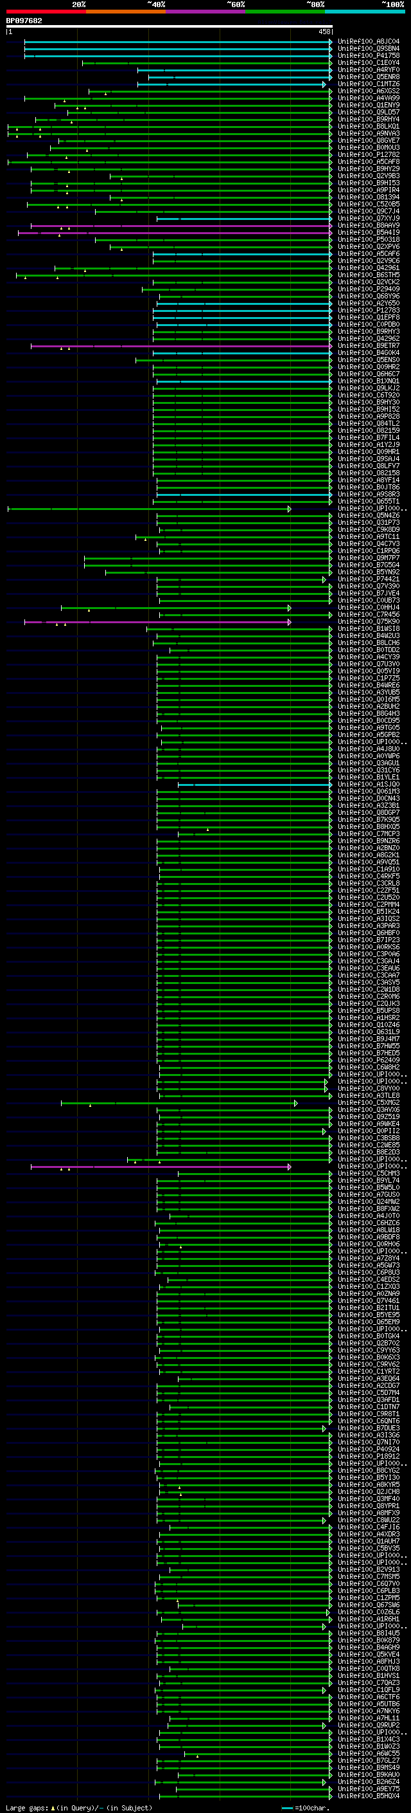Image resolution: width=411 pixels, height=1813 pixels.
Task: Select the UniRef100_A6WC55 label
Action: point(369,1754)
